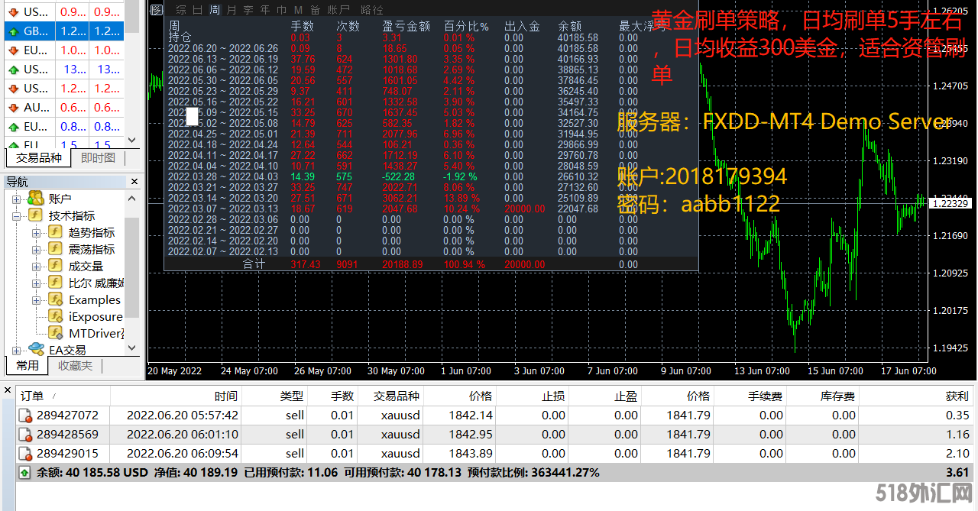
Task: Click the order icon for 289429015
Action: pos(25,453)
